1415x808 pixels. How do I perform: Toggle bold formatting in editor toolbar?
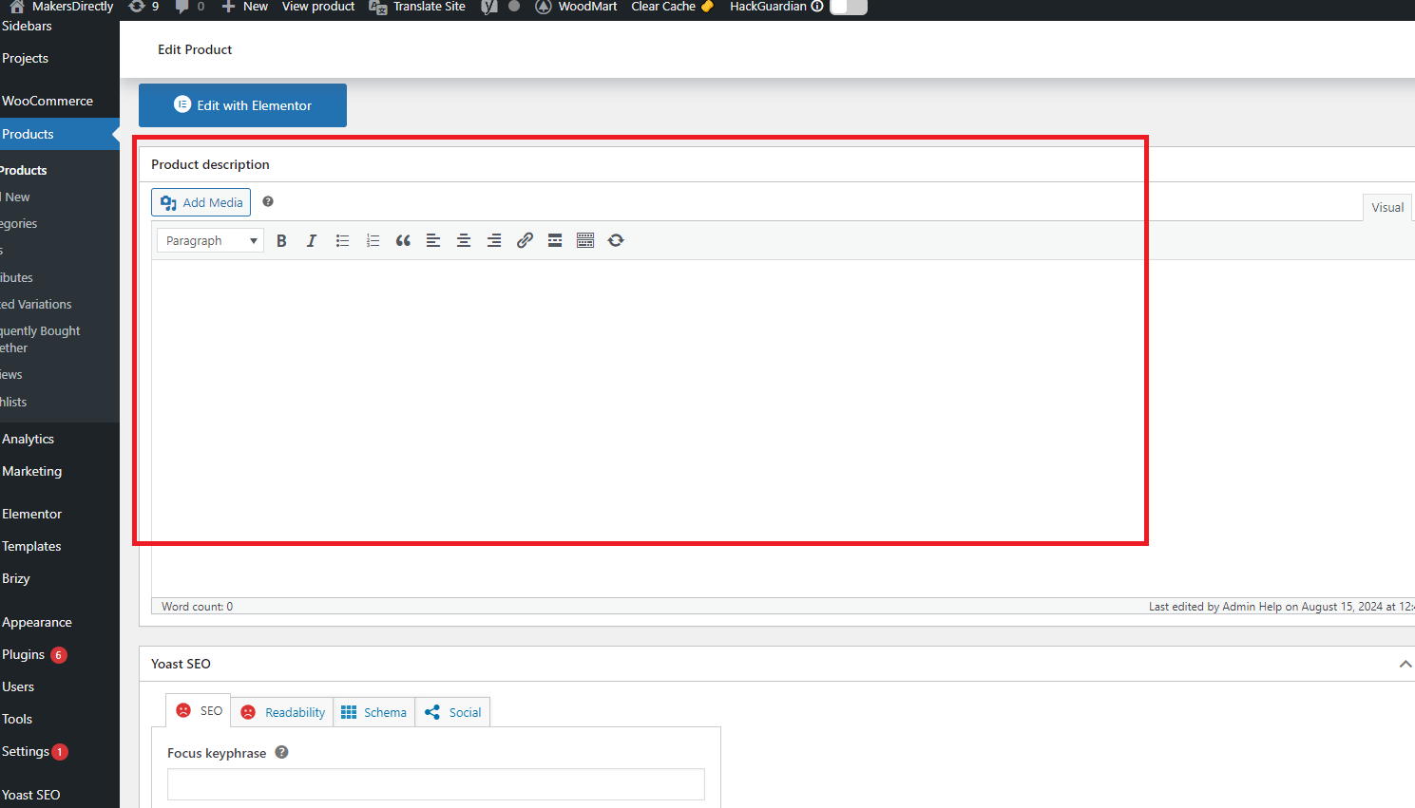[281, 240]
